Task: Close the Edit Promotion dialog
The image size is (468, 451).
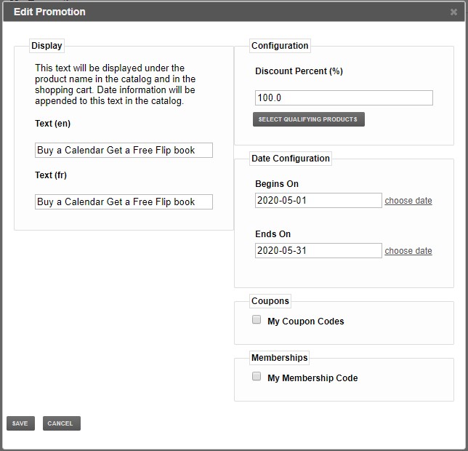Action: click(453, 12)
